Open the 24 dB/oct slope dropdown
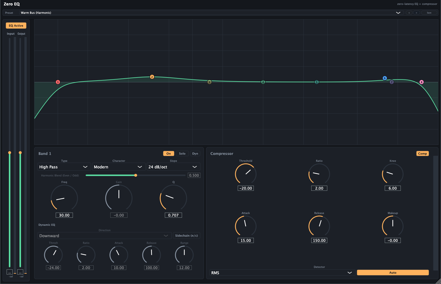 pos(173,167)
